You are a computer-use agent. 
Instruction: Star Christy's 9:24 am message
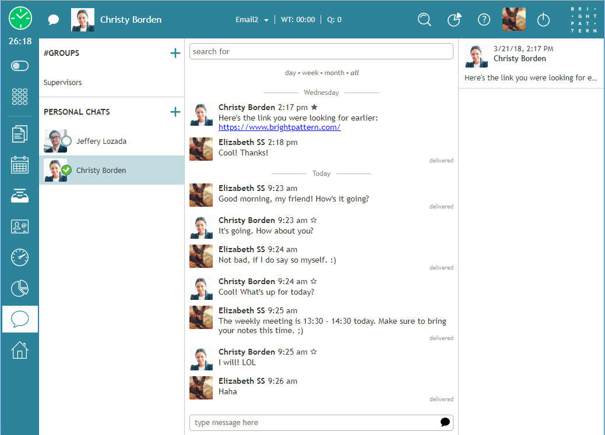314,281
